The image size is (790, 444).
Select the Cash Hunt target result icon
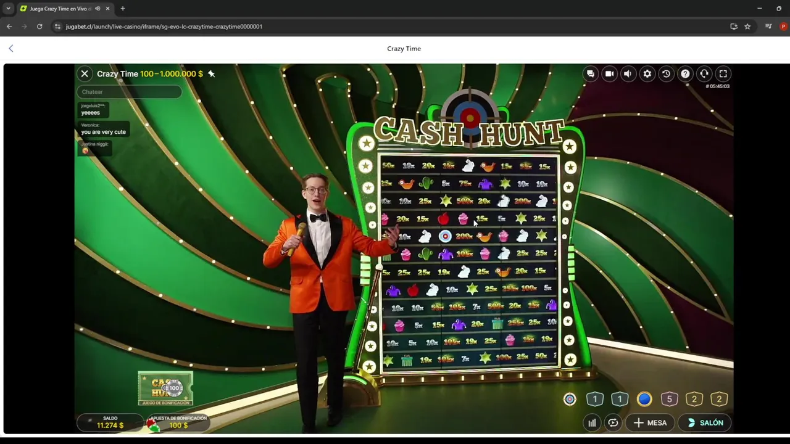(570, 400)
